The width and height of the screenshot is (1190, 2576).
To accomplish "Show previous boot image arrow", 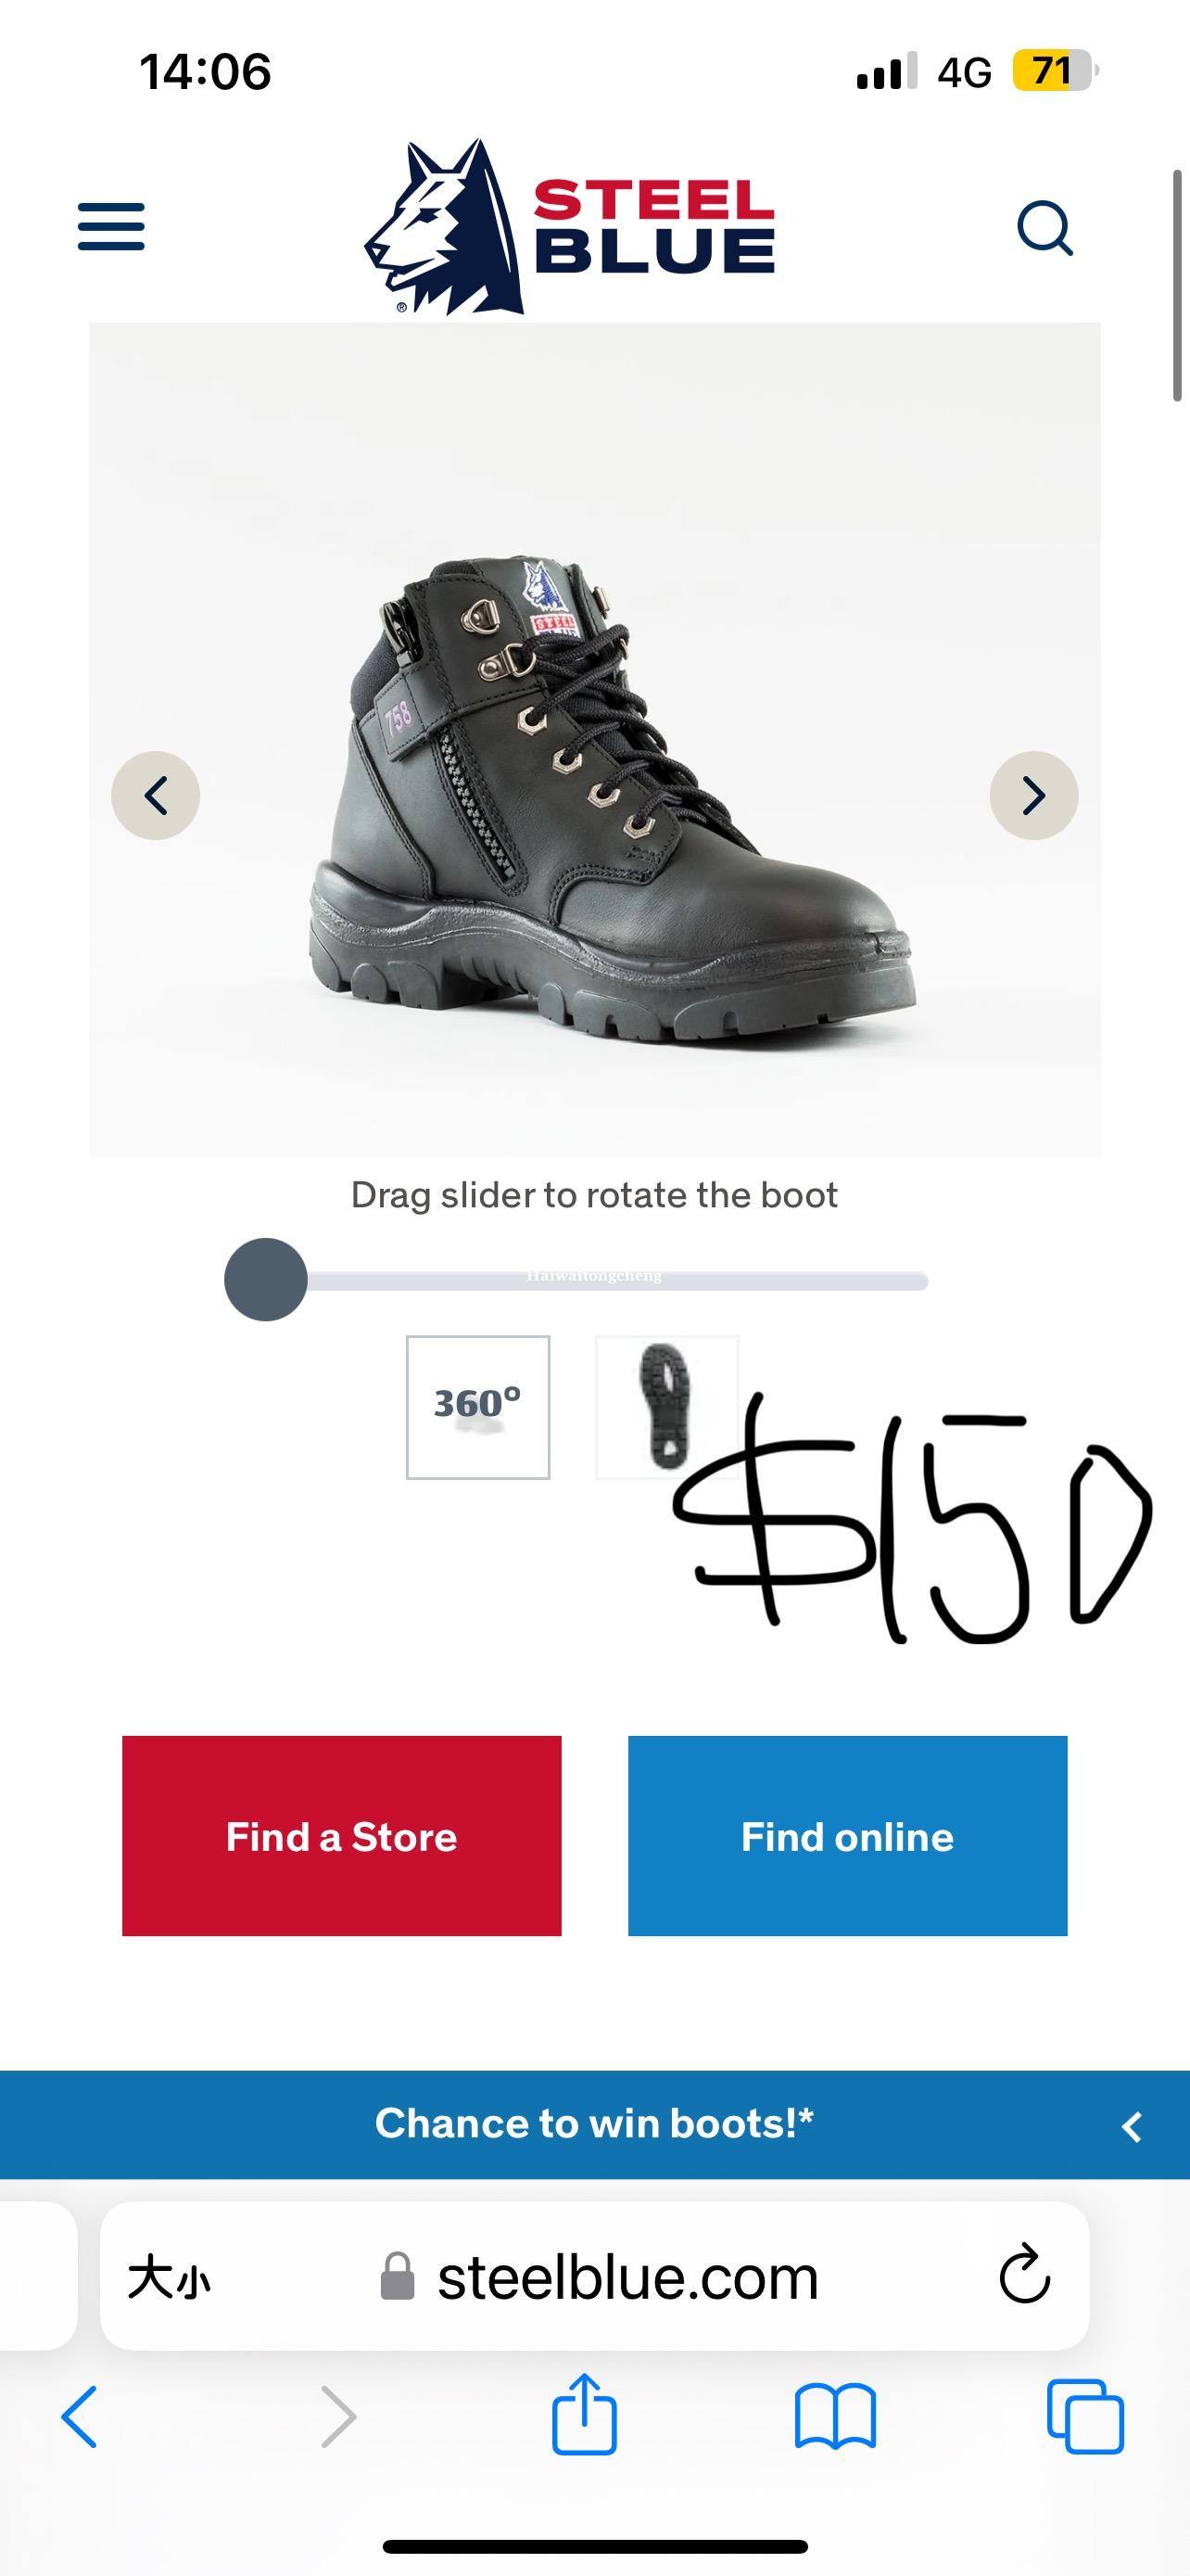I will pos(156,795).
